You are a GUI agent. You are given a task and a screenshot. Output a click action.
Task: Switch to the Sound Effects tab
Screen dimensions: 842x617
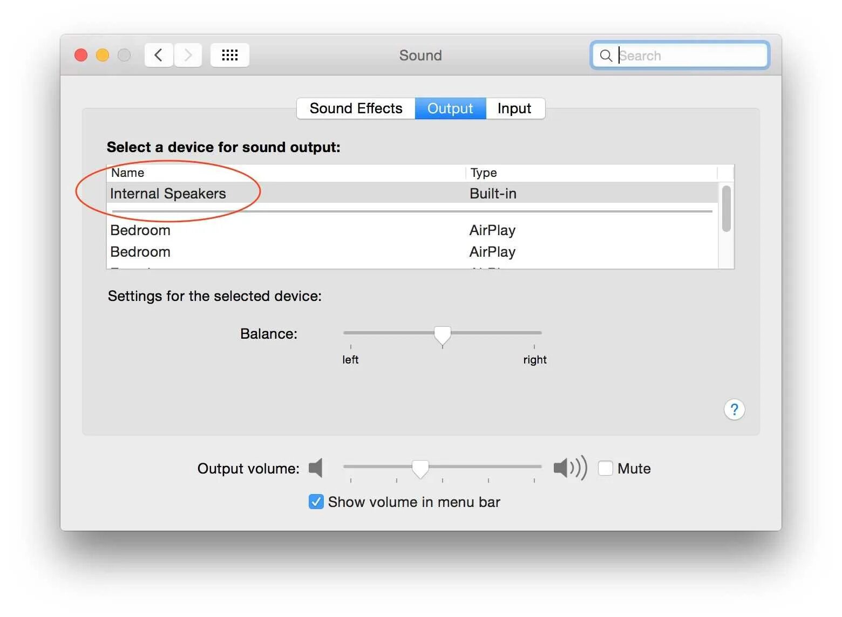355,108
